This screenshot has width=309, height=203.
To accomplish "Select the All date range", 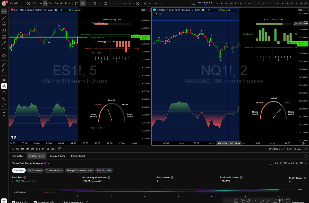I will 53,149.
